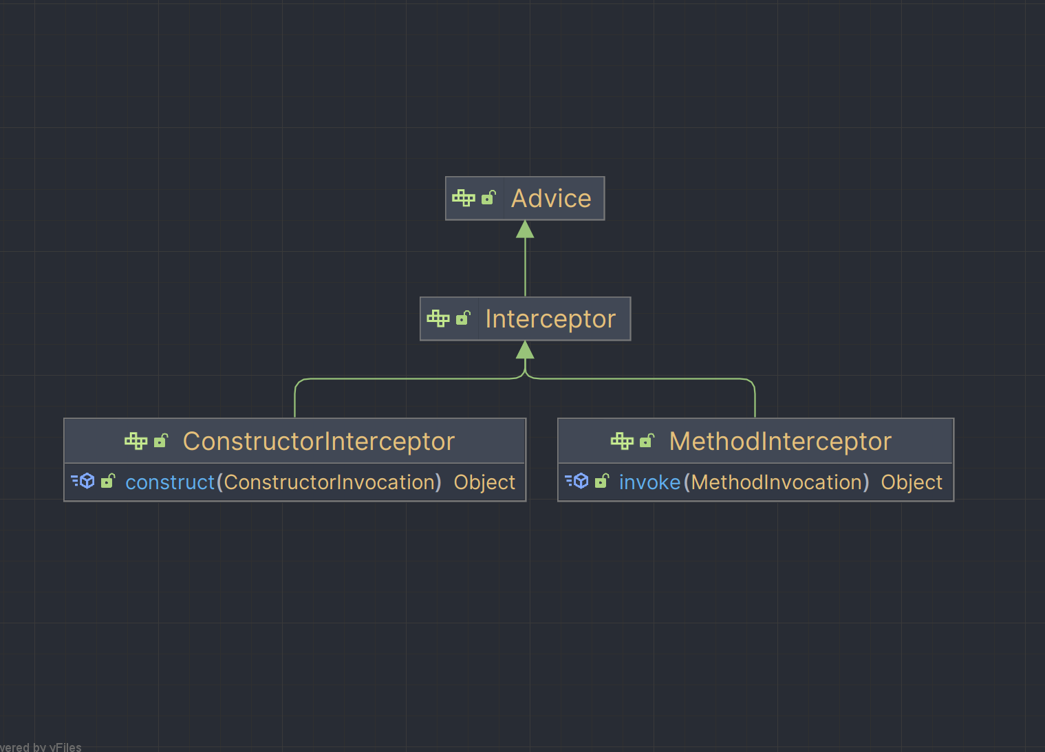
Task: Select the Advice class name
Action: pos(551,199)
